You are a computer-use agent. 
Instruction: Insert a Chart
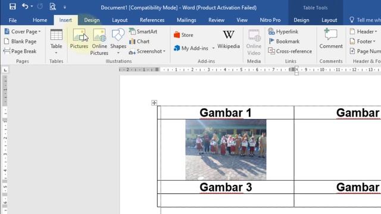(x=139, y=42)
